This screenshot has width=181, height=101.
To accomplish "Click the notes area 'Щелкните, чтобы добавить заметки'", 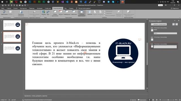I will point(36,96).
